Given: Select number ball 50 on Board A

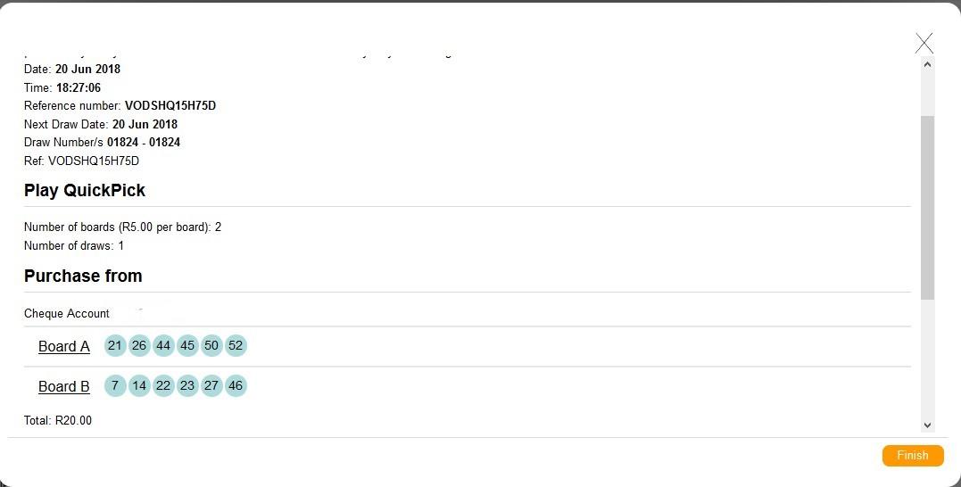Looking at the screenshot, I should coord(211,345).
